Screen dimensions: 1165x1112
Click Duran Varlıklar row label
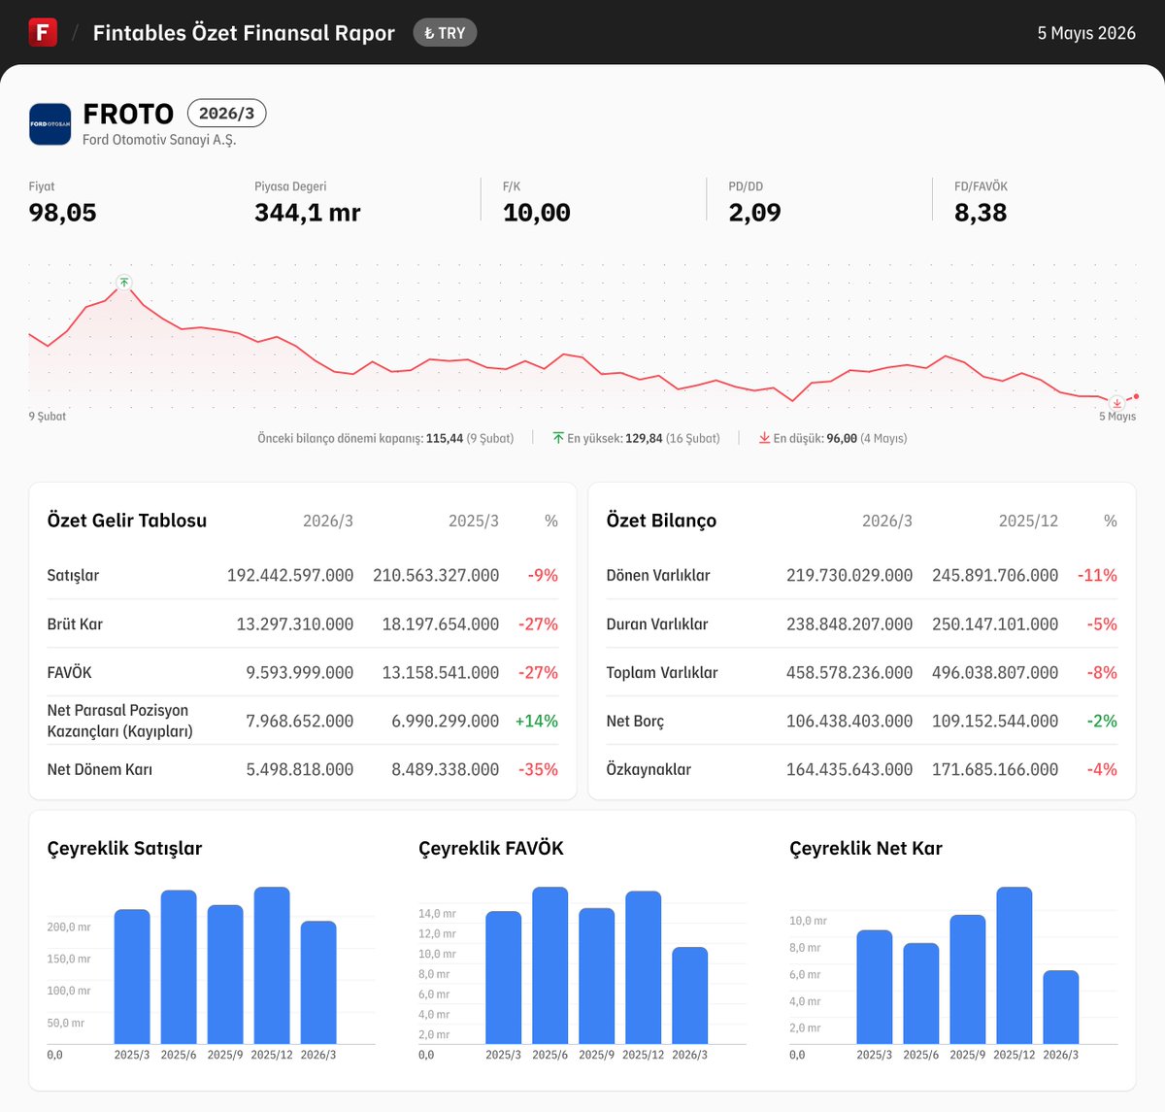[x=657, y=623]
